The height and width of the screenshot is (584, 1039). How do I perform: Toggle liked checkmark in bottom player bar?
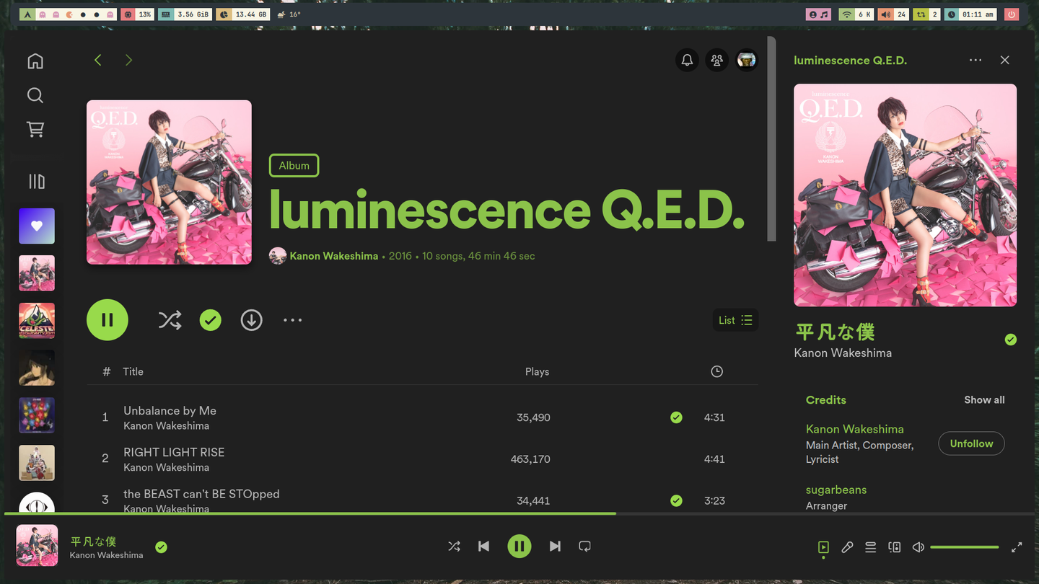click(x=161, y=547)
